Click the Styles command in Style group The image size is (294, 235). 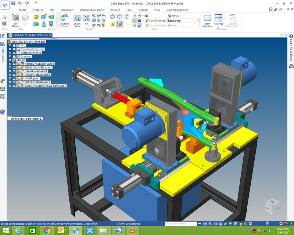pyautogui.click(x=174, y=16)
